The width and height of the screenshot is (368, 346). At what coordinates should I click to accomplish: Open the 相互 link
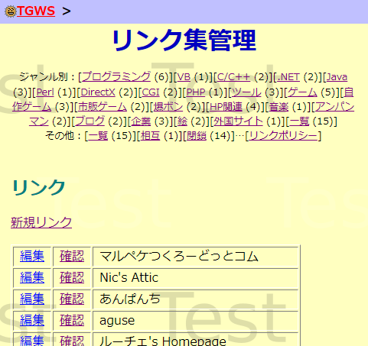pos(150,136)
